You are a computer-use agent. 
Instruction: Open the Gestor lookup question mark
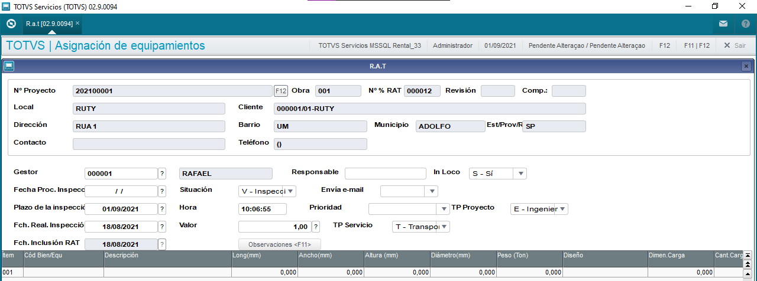point(162,174)
